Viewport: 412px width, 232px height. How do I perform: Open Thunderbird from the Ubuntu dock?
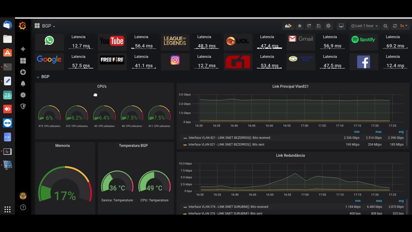(7, 25)
